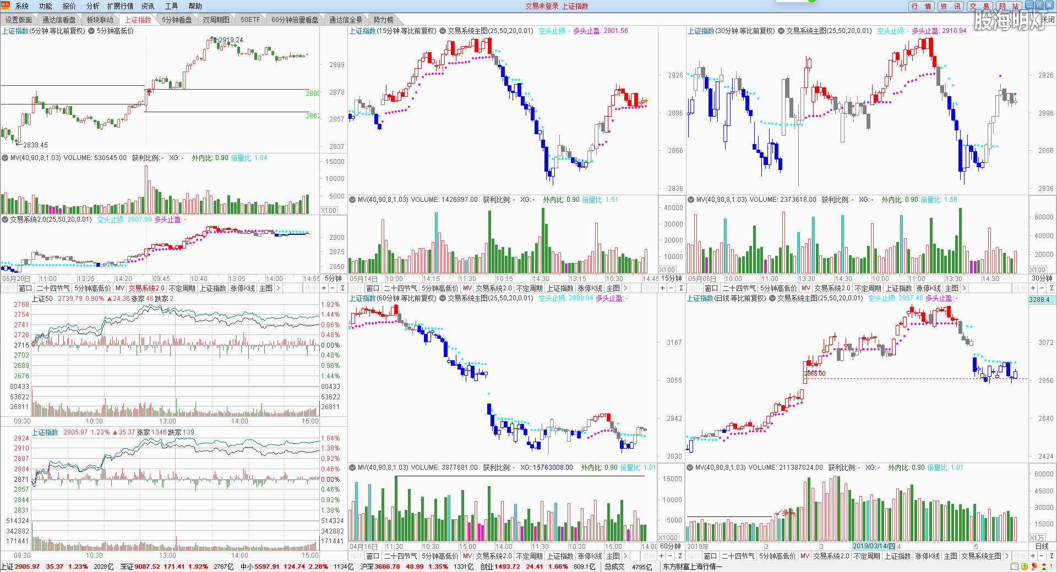Open the indicator menu beside the 30-minute MV volume title
This screenshot has width=1057, height=572.
click(x=690, y=200)
